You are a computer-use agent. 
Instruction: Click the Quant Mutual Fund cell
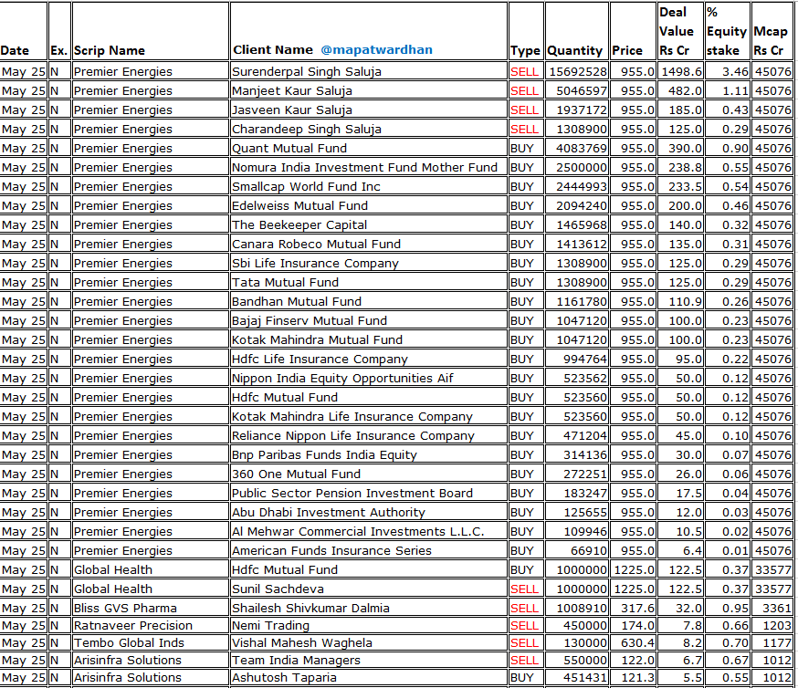click(369, 149)
